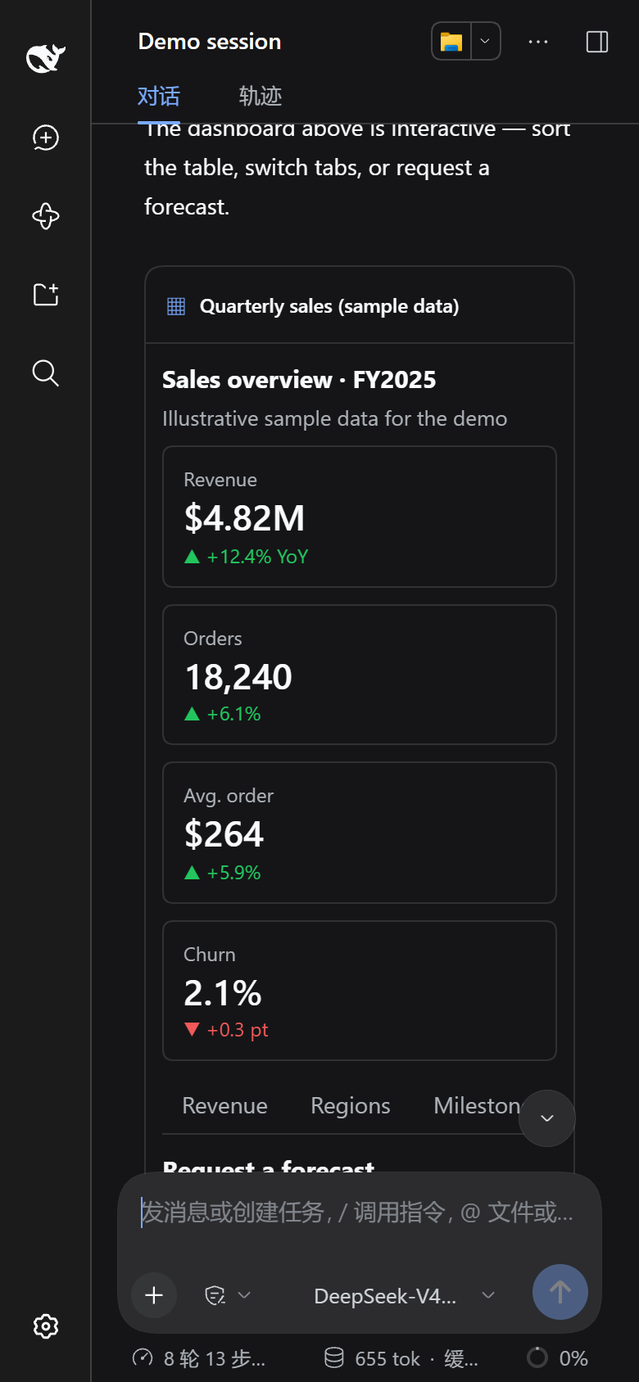Expand the folder button dropdown arrow
639x1382 pixels.
pos(485,42)
